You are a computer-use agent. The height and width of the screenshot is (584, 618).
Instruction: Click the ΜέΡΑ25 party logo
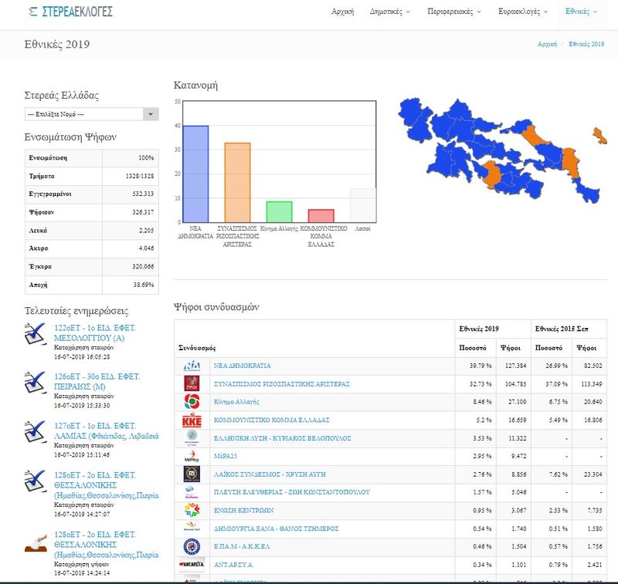(x=192, y=456)
